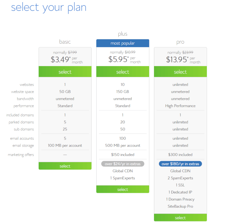Click 1 Dedicated IP in pro plan
This screenshot has width=230, height=223.
(x=180, y=192)
